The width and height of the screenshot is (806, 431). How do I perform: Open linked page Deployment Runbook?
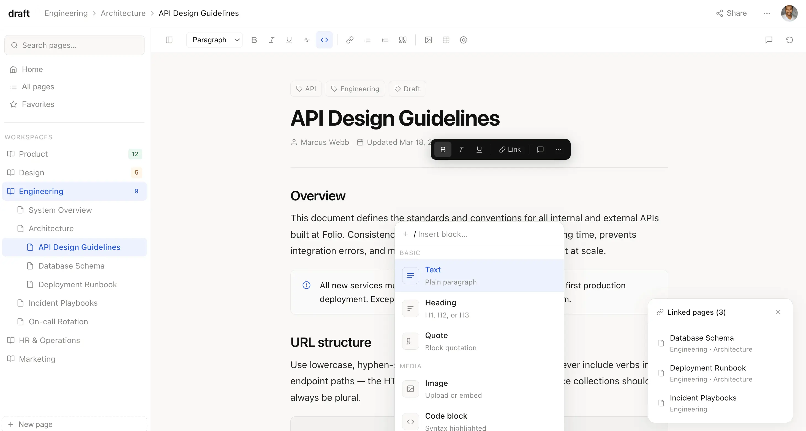[720, 373]
